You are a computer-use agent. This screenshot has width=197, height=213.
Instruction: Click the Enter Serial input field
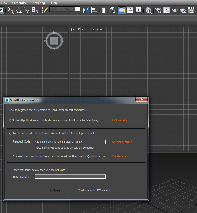pyautogui.click(x=70, y=177)
